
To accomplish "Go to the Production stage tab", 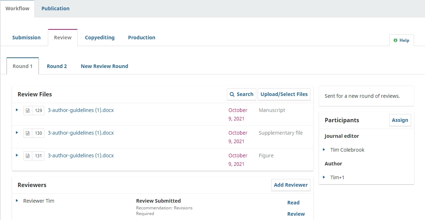I will [141, 38].
